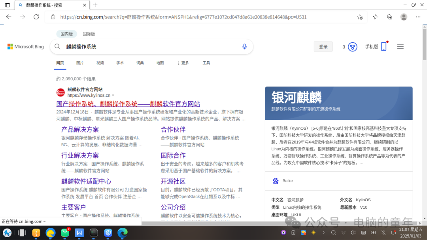
Task: Click the volume speaker icon in system tray
Action: 354,232
